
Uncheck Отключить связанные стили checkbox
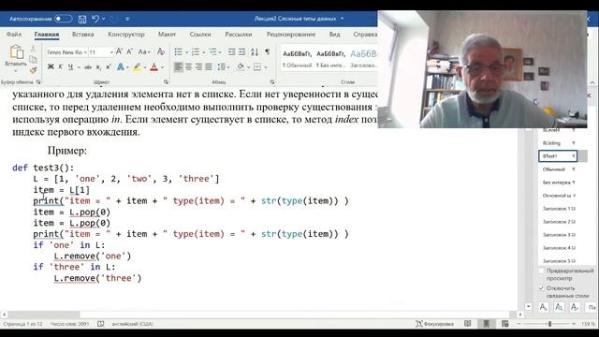[x=541, y=288]
